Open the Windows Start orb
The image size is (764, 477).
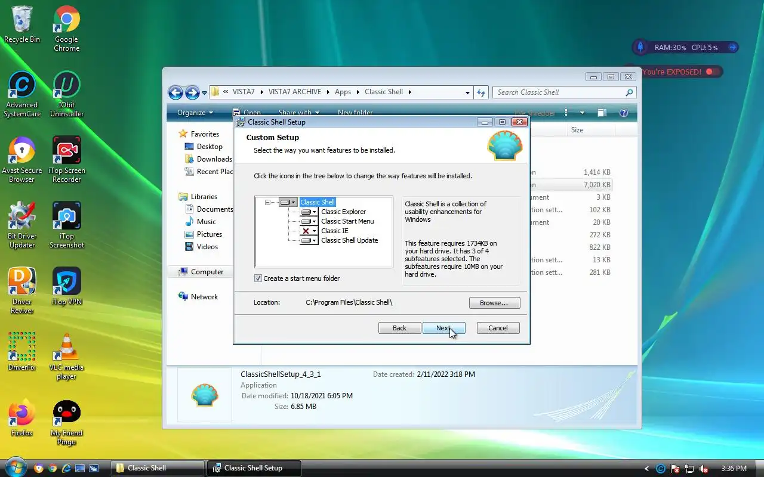16,466
